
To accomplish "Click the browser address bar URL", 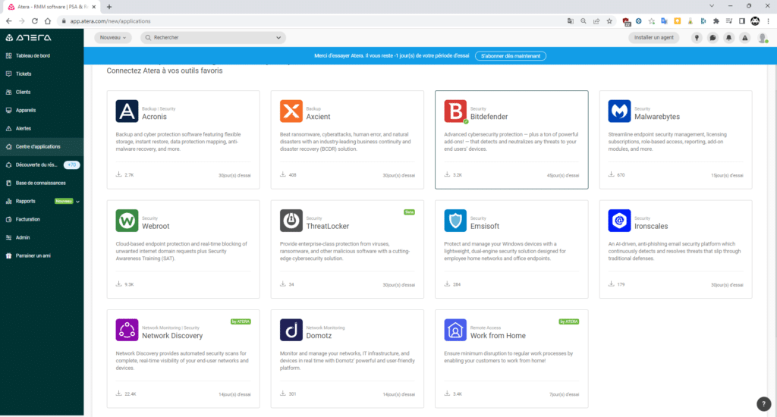I will 110,21.
